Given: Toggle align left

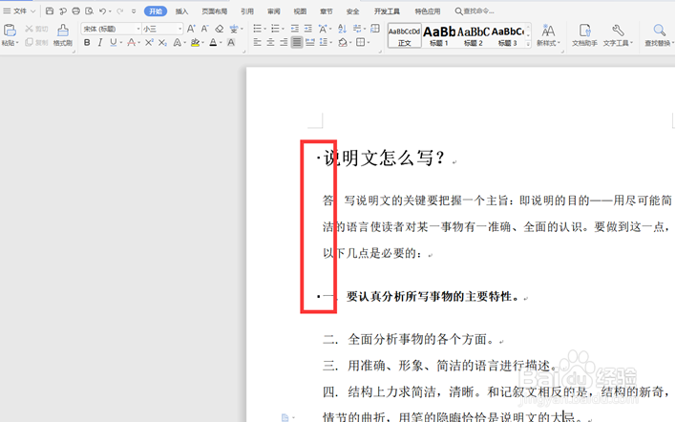Looking at the screenshot, I should (x=257, y=42).
